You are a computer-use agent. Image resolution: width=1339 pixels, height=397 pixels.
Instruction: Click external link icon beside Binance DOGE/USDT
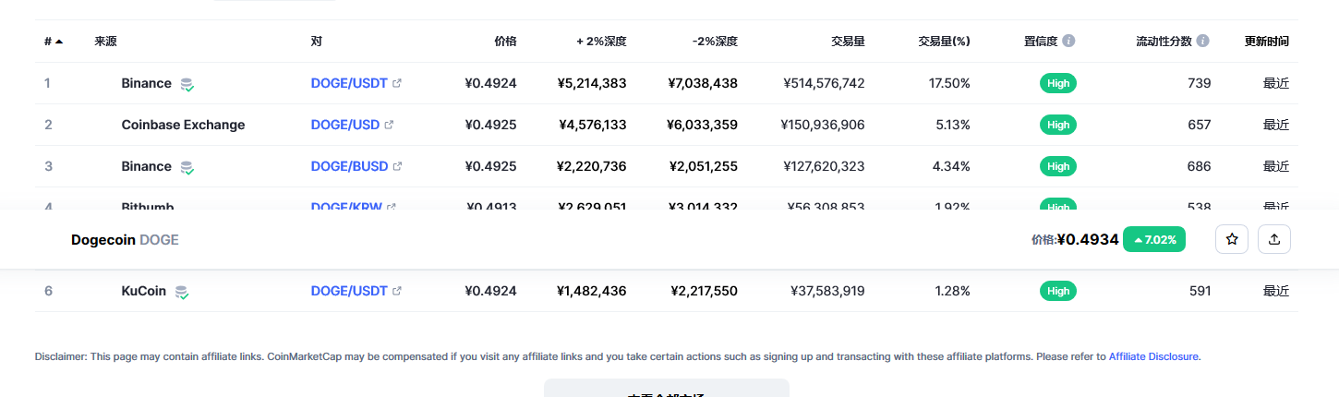point(397,83)
